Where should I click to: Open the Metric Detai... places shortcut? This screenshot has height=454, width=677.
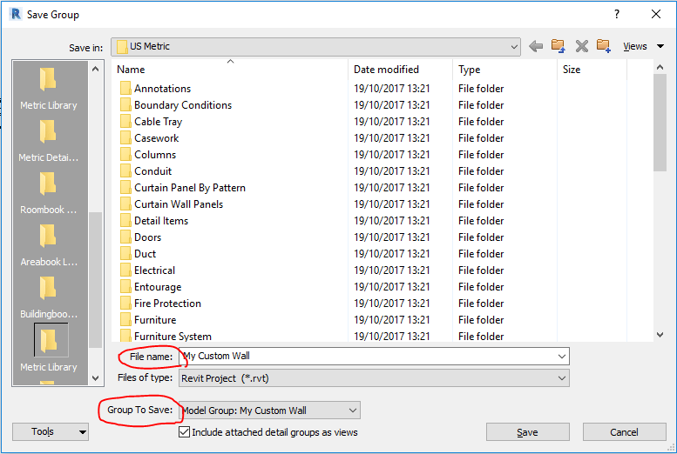49,140
